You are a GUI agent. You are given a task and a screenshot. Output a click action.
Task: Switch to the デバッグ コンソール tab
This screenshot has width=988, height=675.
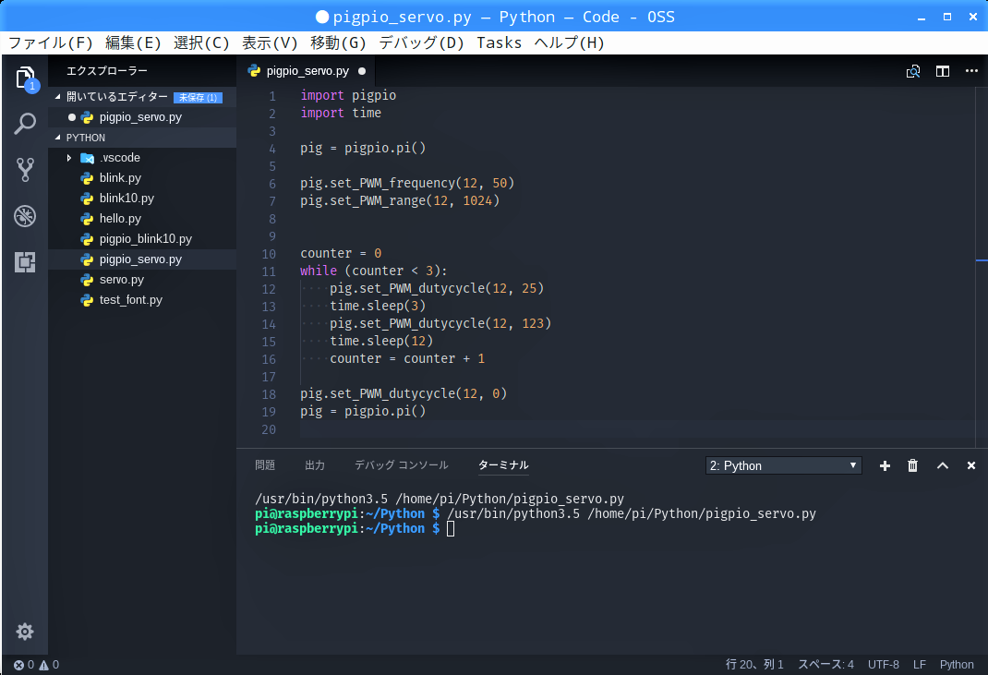(x=402, y=465)
